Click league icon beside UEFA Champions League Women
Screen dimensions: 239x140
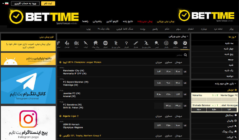point(60,62)
